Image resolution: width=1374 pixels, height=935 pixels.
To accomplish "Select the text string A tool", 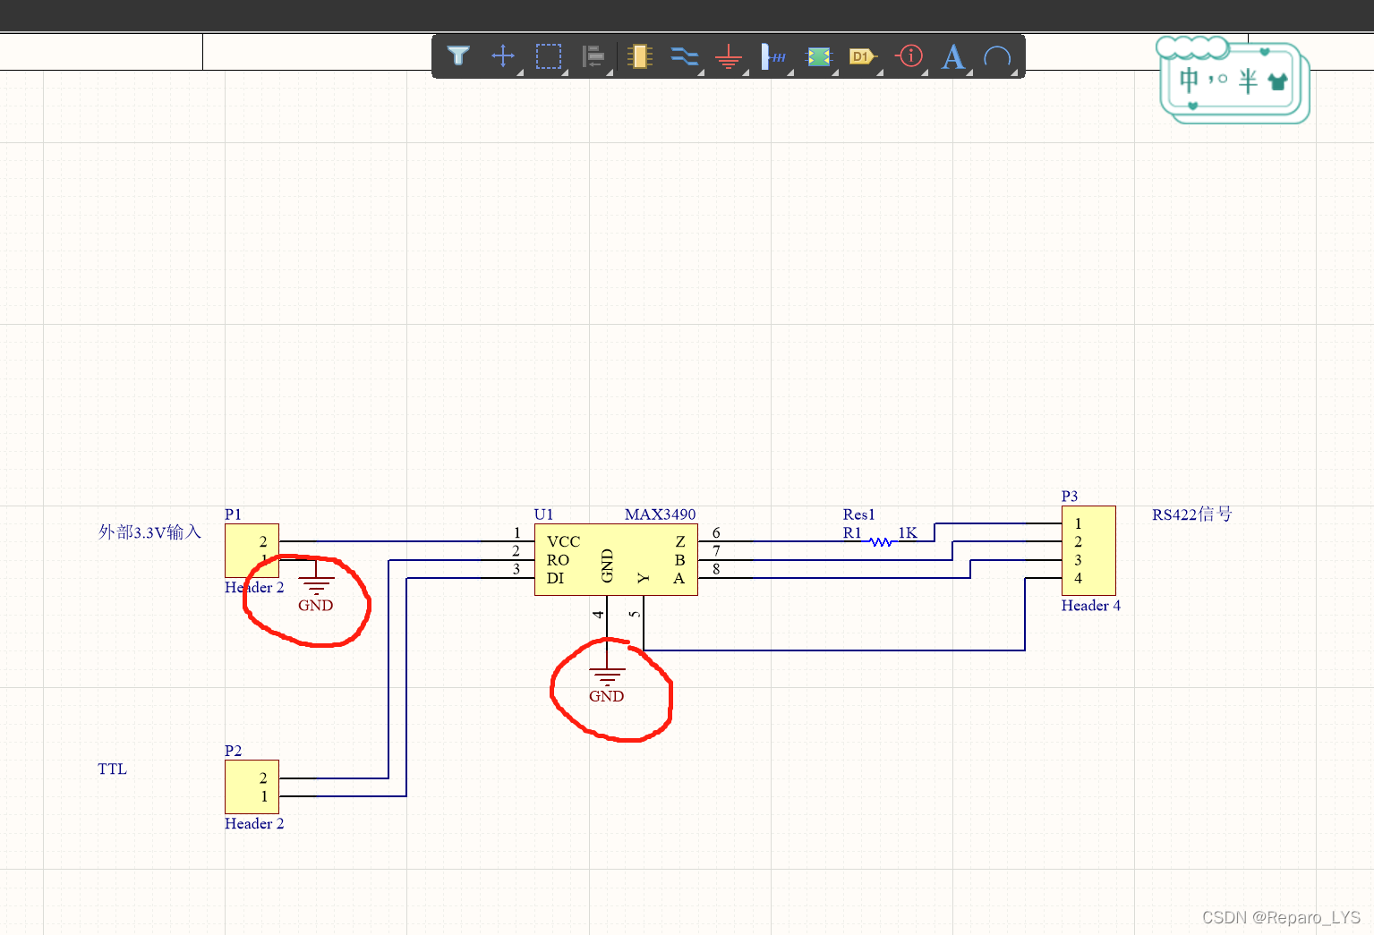I will tap(953, 56).
